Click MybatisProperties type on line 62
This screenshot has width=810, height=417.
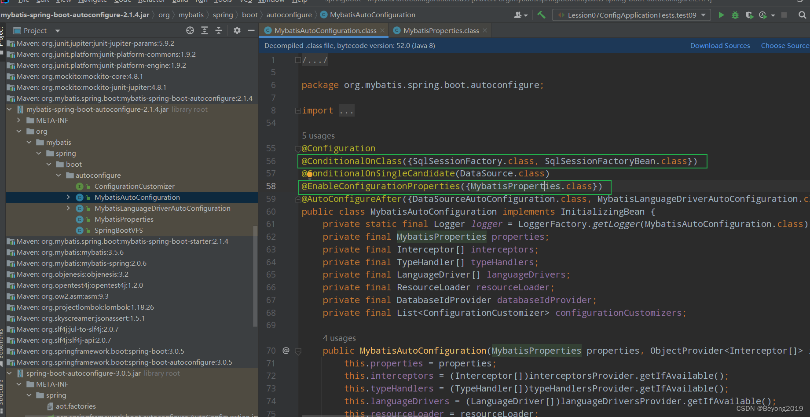[x=441, y=237]
